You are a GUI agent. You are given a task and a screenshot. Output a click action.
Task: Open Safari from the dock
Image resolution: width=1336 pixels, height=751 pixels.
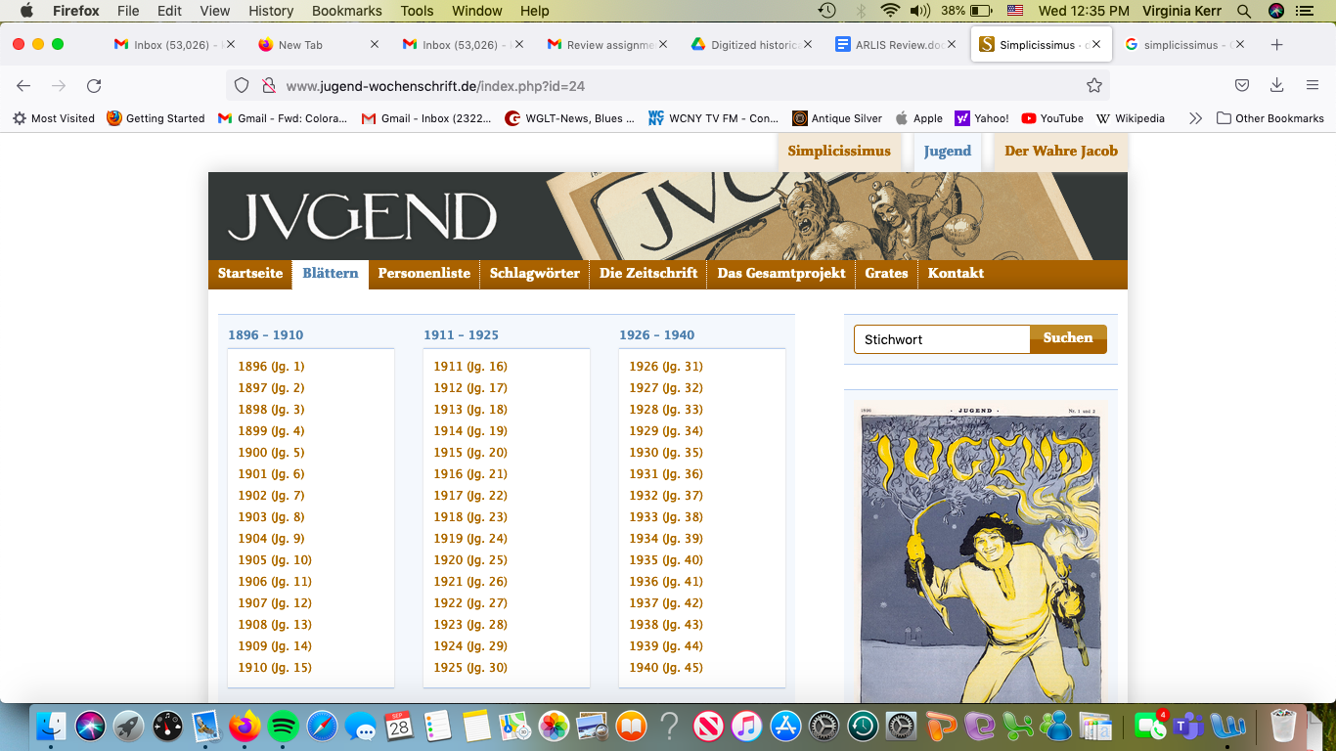pos(322,726)
